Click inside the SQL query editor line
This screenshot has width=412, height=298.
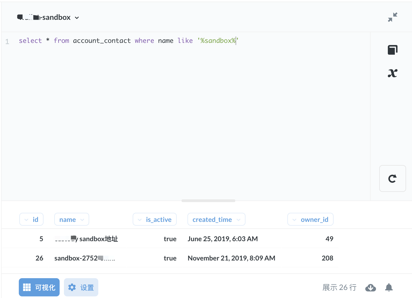point(126,40)
